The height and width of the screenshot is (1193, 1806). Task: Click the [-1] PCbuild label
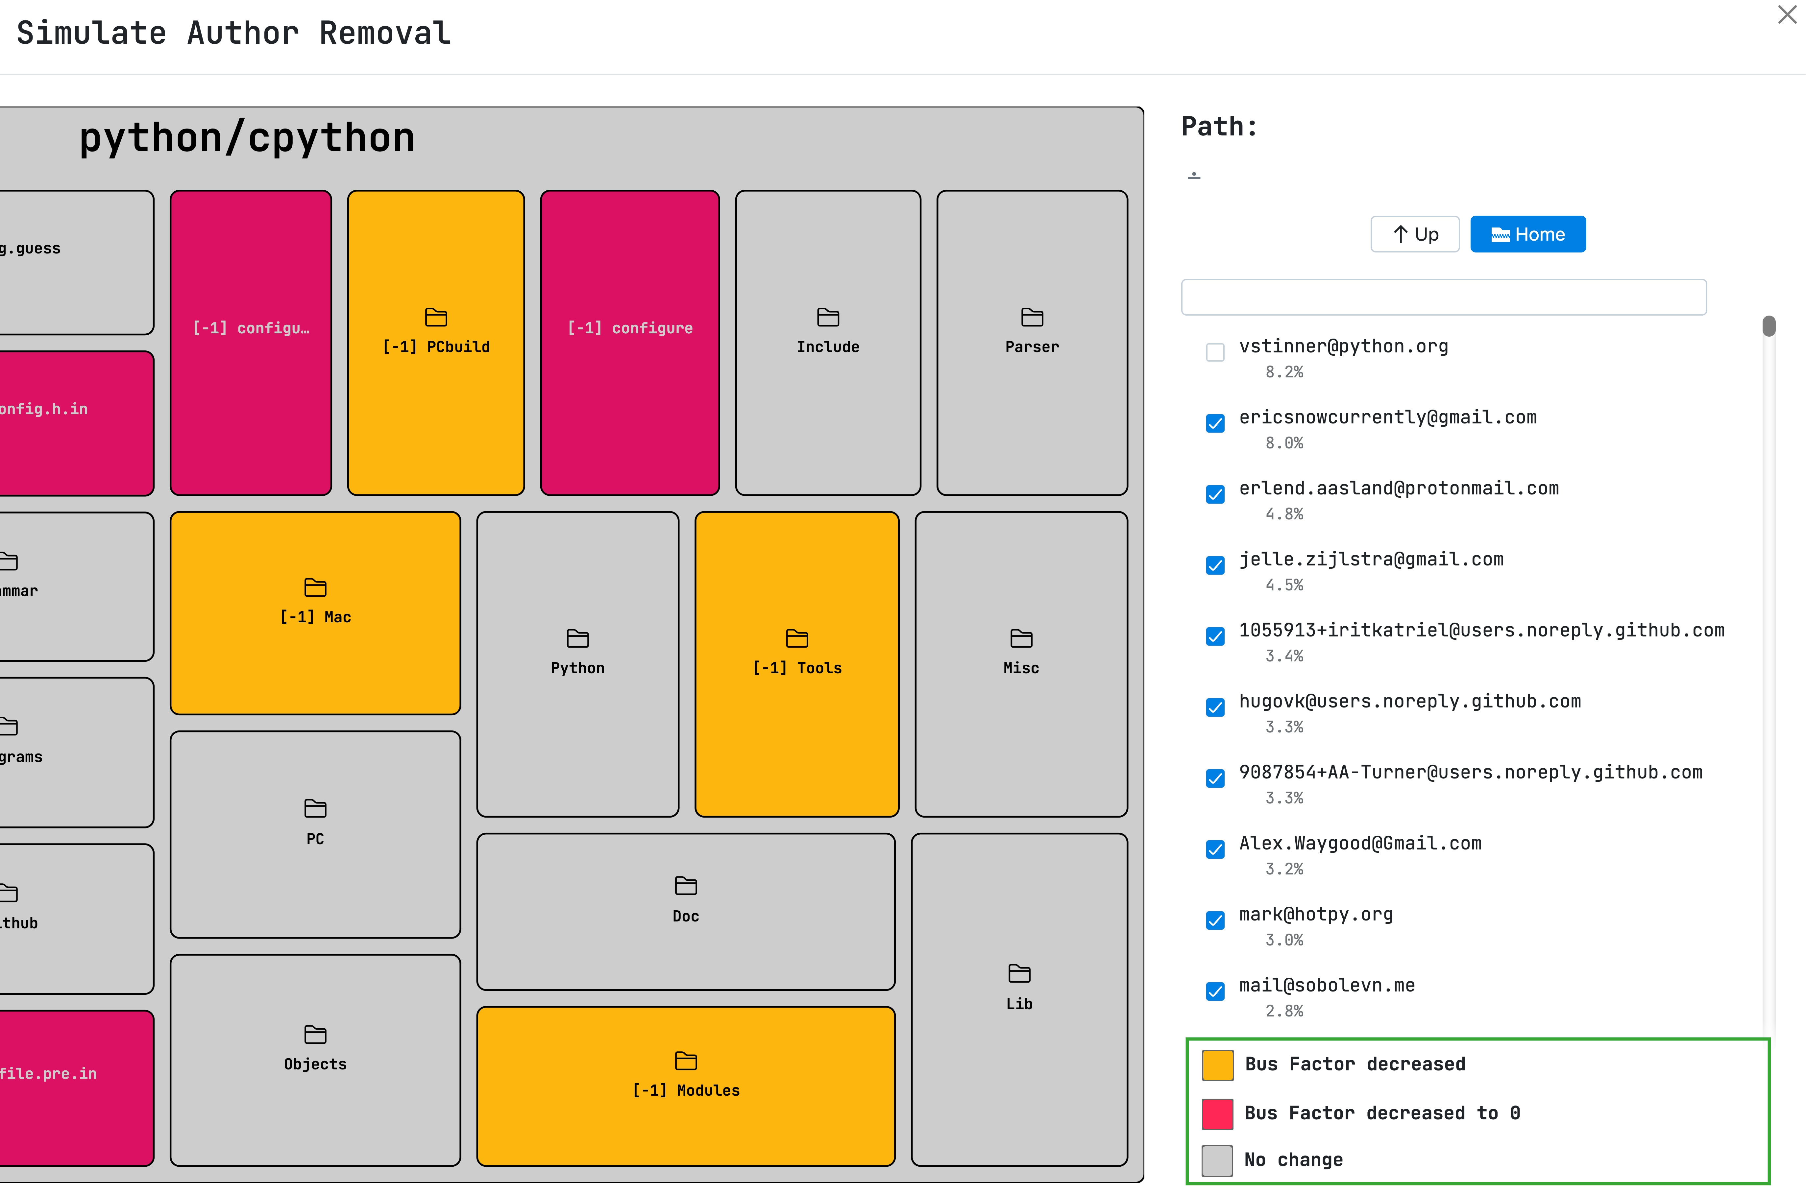coord(436,347)
